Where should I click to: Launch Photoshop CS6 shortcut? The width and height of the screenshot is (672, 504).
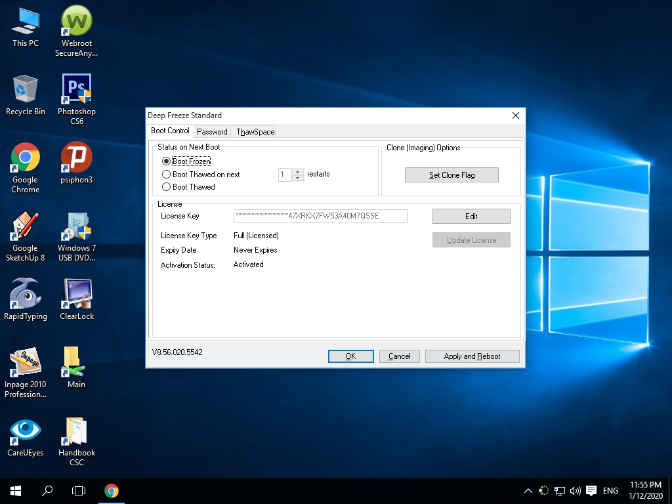(x=76, y=100)
